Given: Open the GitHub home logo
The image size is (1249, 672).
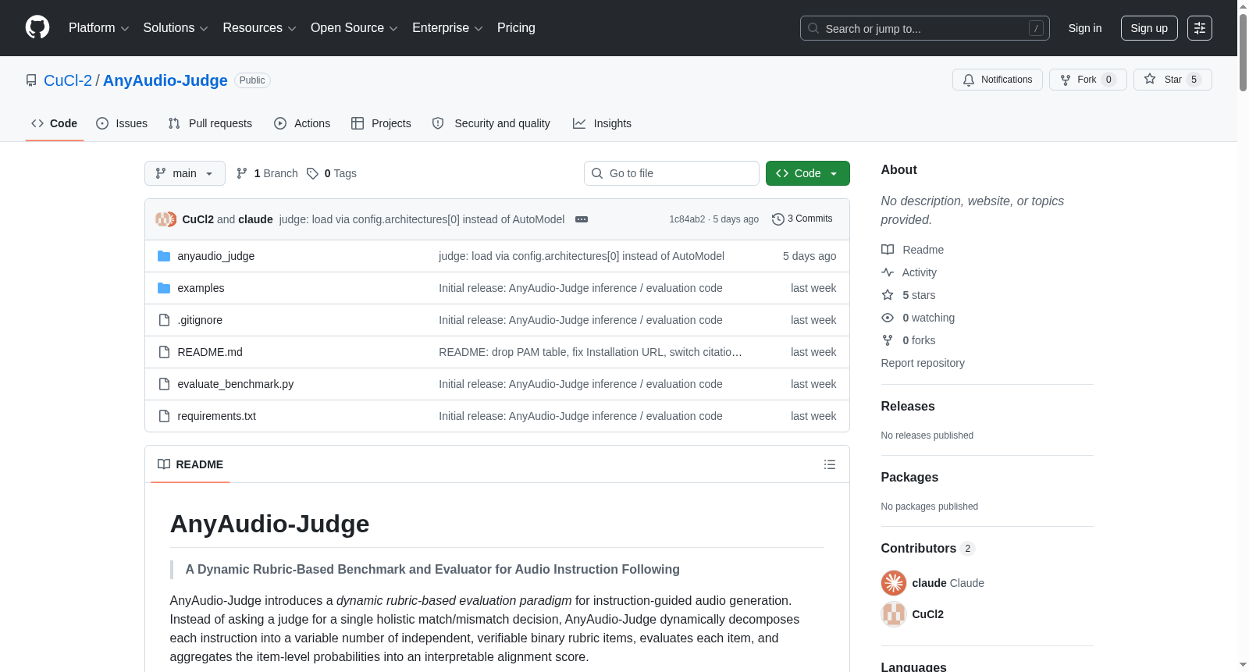Looking at the screenshot, I should (37, 27).
